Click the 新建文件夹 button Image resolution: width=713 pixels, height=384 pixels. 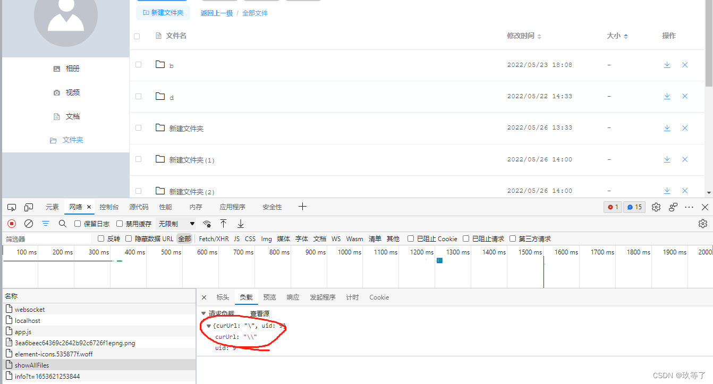pos(163,12)
